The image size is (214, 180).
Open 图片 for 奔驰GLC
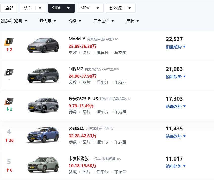point(86,142)
